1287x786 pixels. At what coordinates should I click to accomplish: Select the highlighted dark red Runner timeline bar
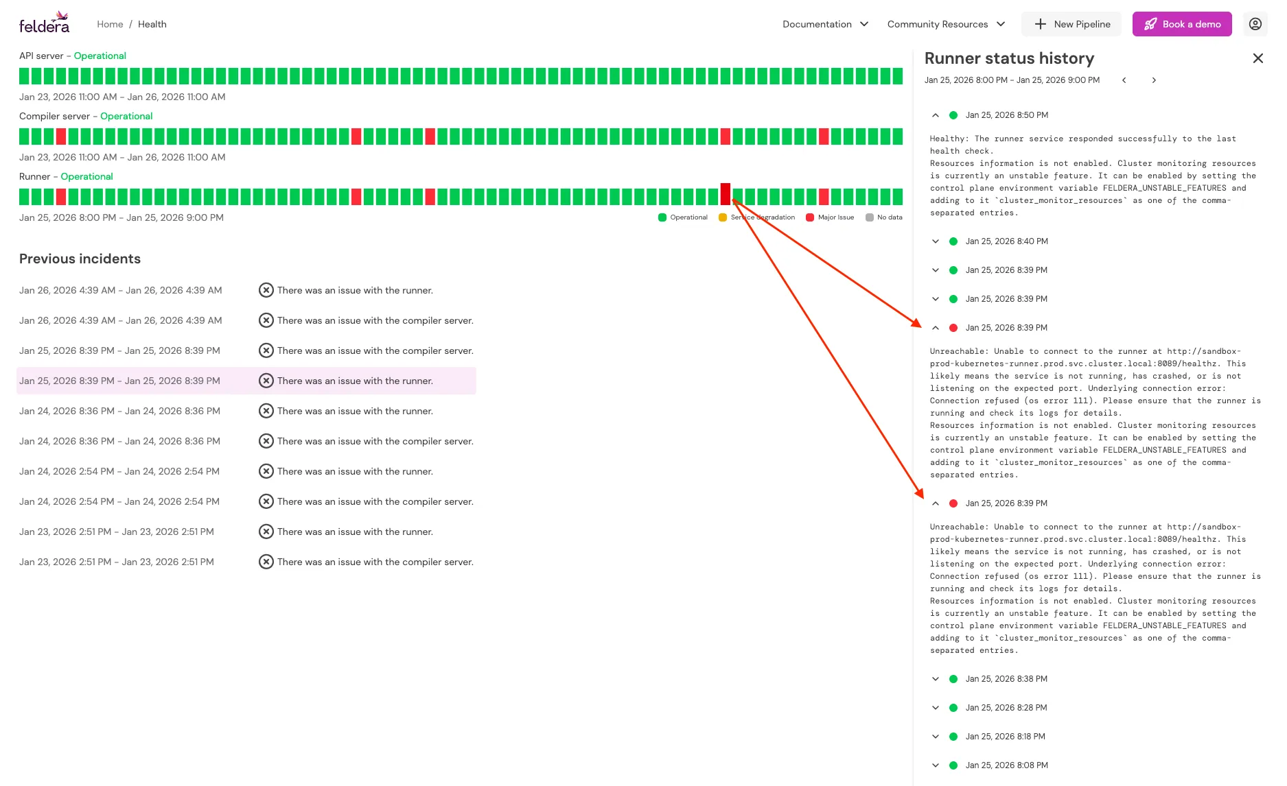click(725, 194)
